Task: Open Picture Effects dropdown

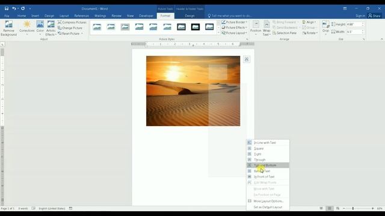Action: tap(235, 28)
